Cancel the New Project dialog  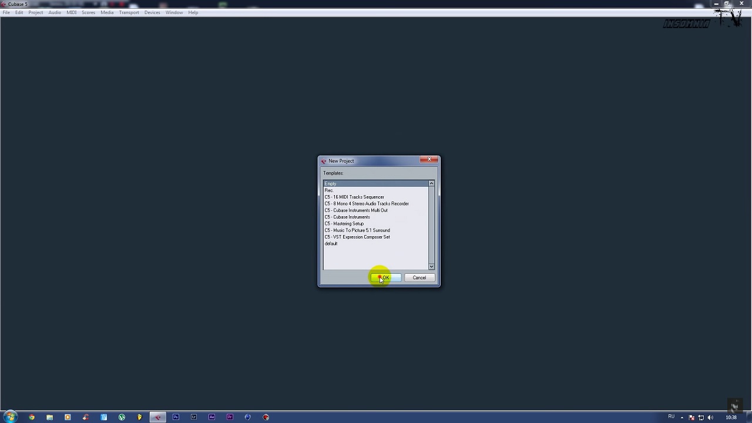[419, 278]
